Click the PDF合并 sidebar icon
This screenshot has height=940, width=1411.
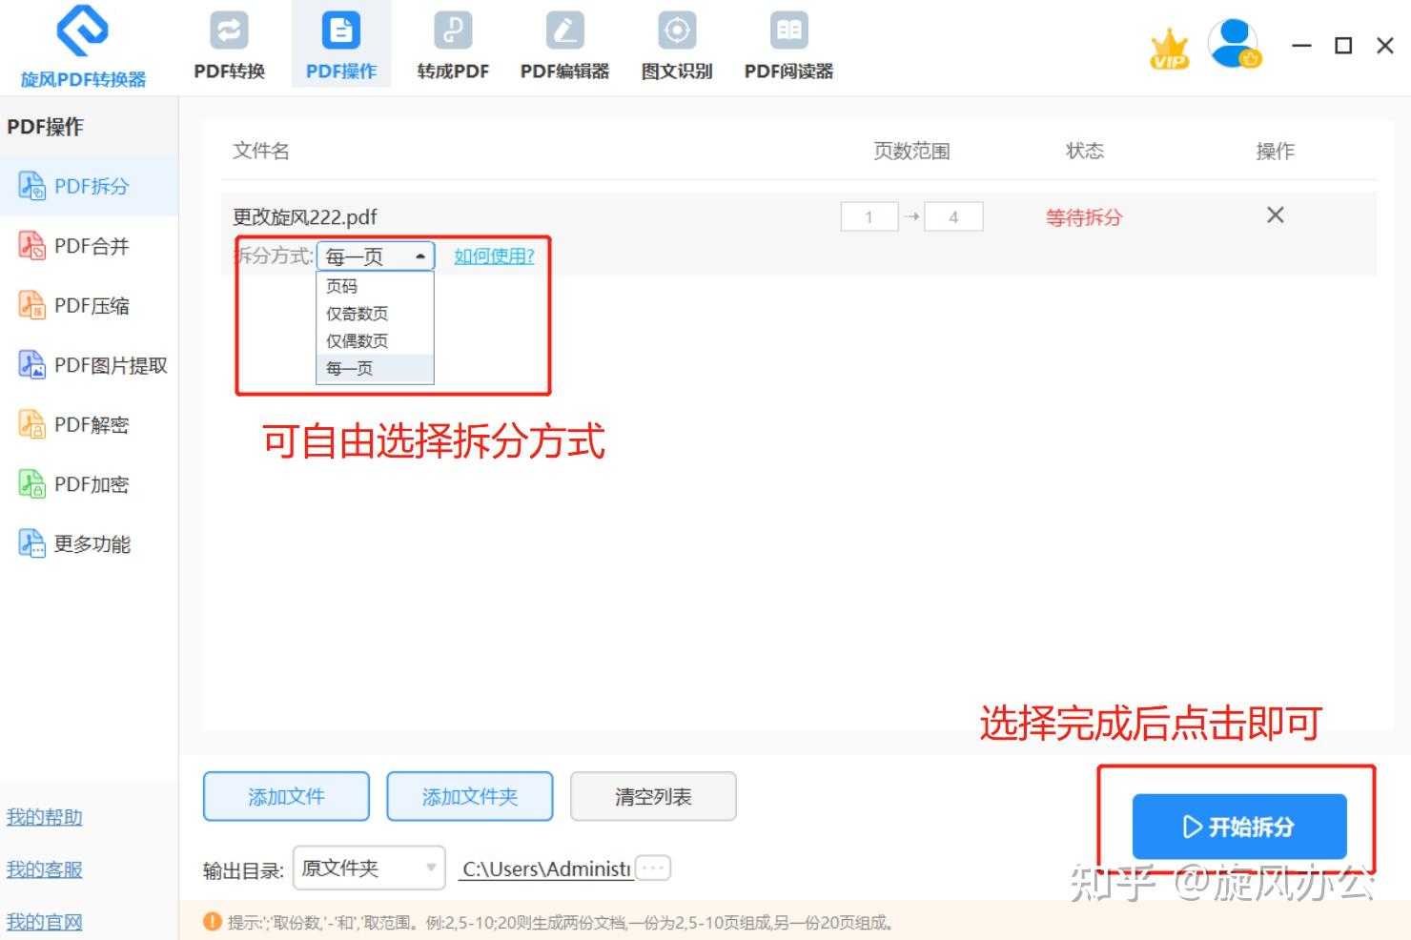(31, 246)
